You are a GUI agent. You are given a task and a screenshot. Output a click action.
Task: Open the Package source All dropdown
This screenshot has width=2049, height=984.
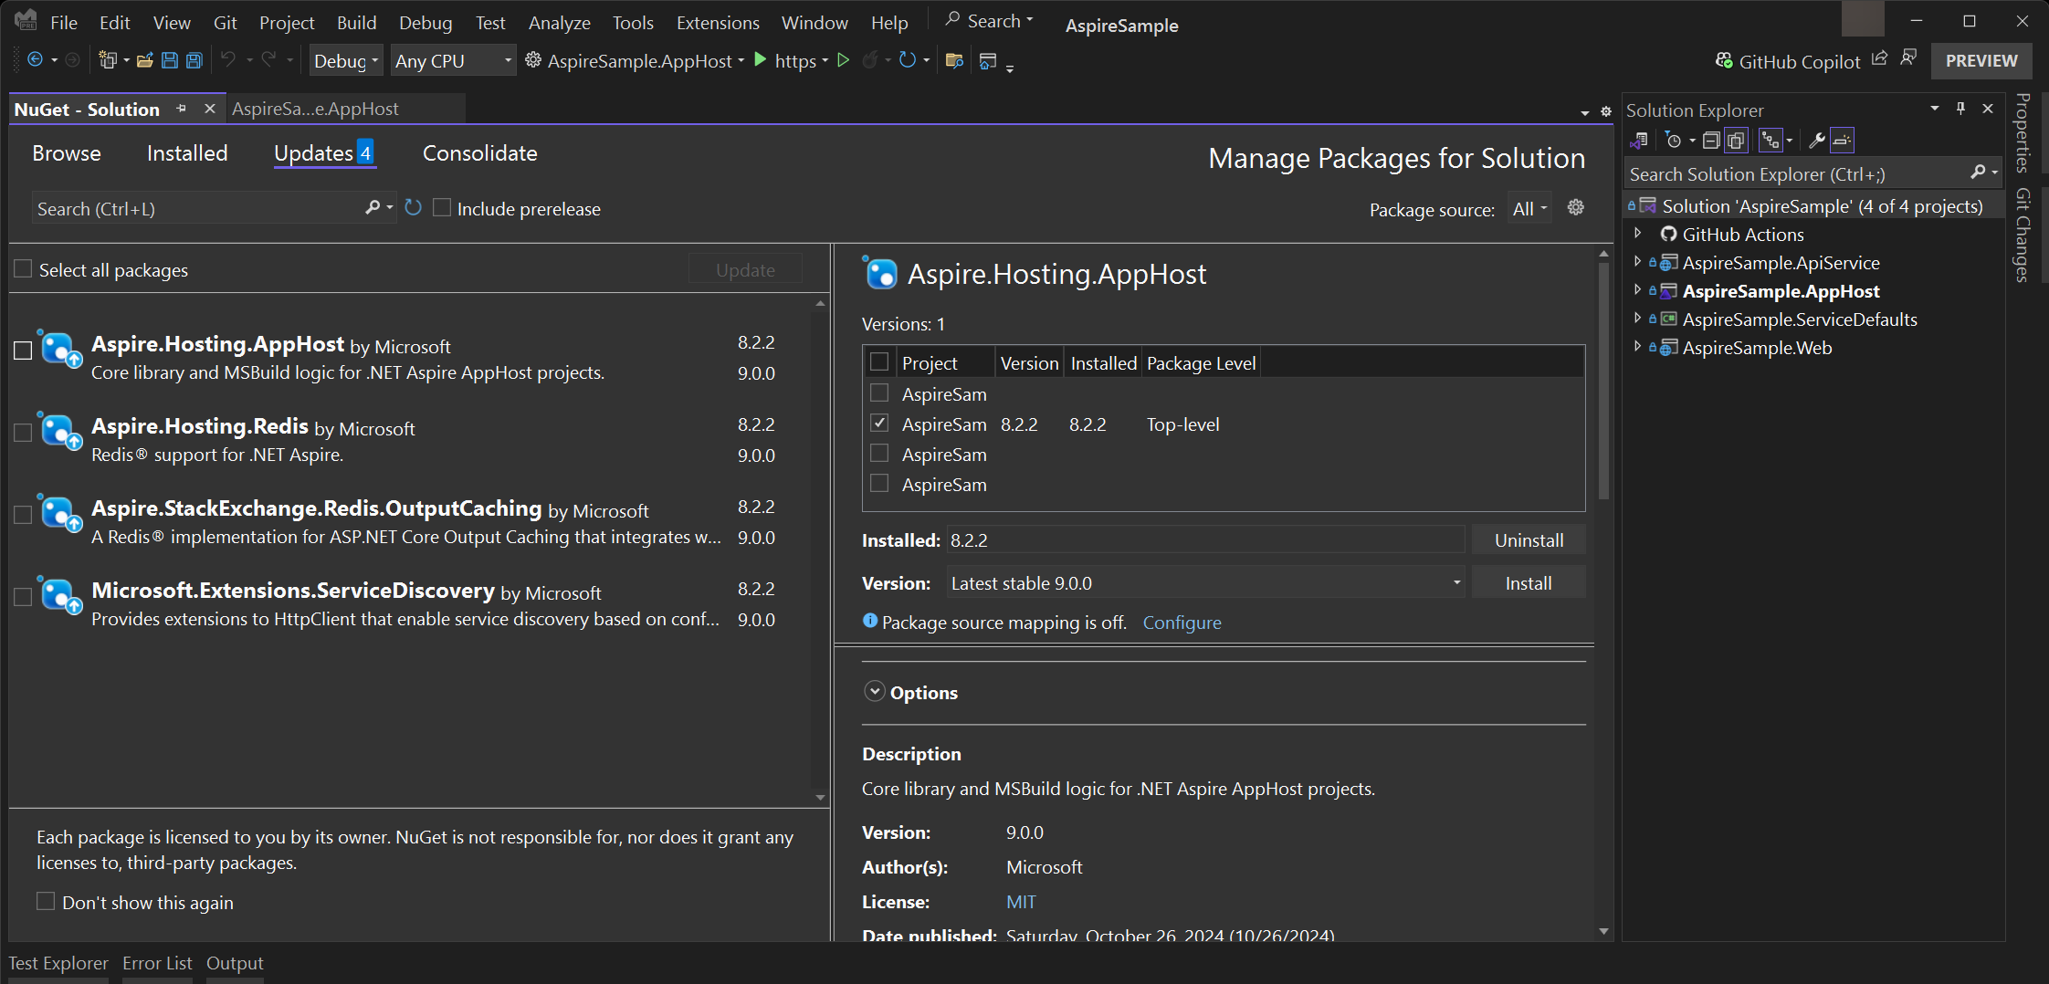(1530, 209)
